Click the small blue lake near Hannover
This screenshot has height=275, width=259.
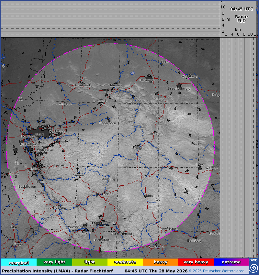pyautogui.click(x=133, y=73)
